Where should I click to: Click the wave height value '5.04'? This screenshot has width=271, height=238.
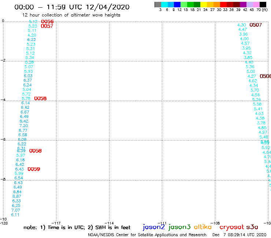point(27,90)
